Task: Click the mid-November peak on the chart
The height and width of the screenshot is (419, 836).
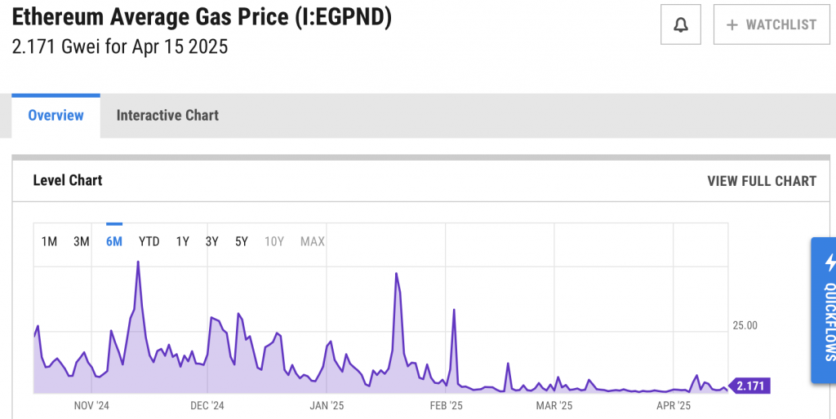Action: 138,263
